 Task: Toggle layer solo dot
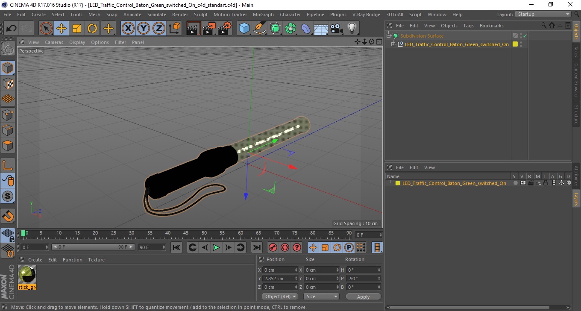[x=515, y=183]
